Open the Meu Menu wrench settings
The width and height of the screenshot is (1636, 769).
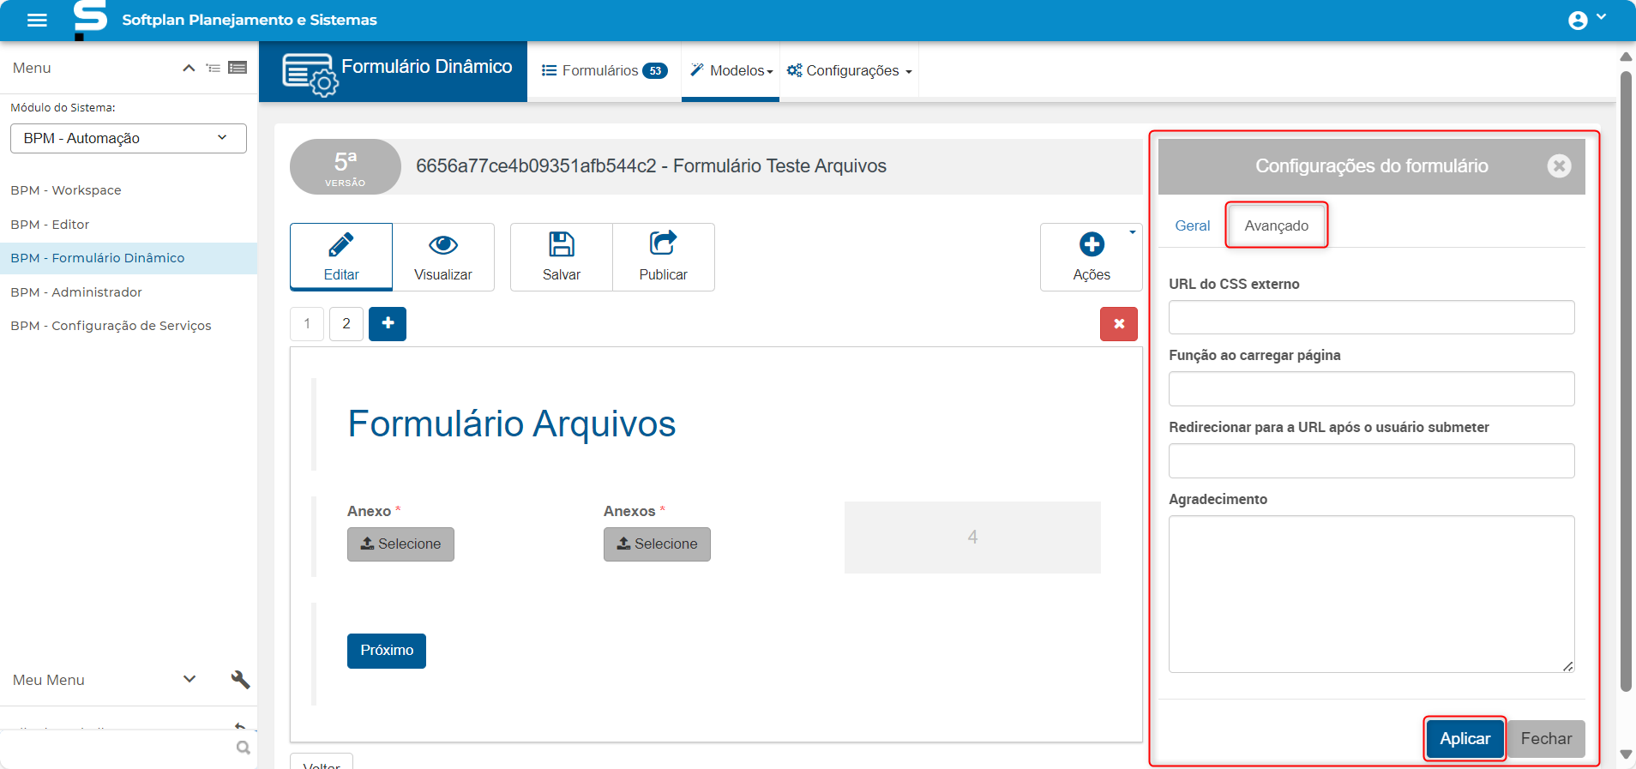point(240,680)
